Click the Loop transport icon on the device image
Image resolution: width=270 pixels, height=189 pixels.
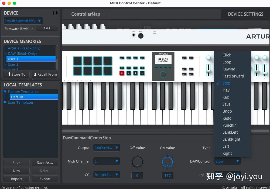(x=122, y=68)
